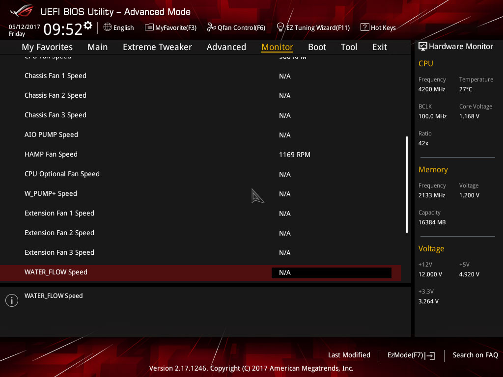
Task: Open the Tool tab
Action: click(x=349, y=47)
